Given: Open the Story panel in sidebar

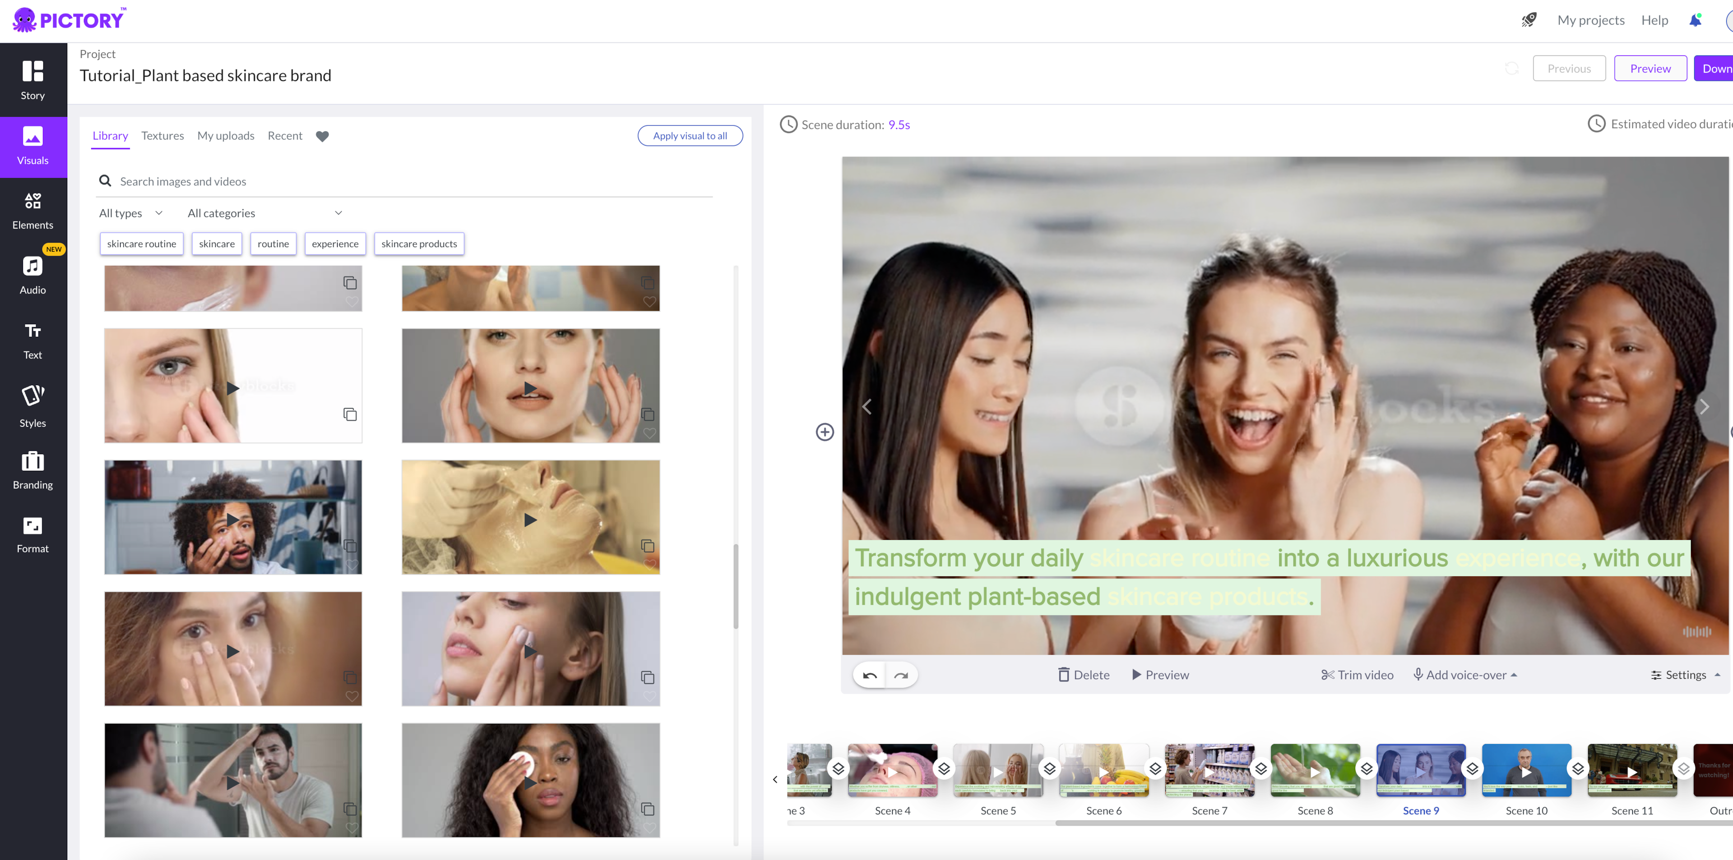Looking at the screenshot, I should [32, 80].
